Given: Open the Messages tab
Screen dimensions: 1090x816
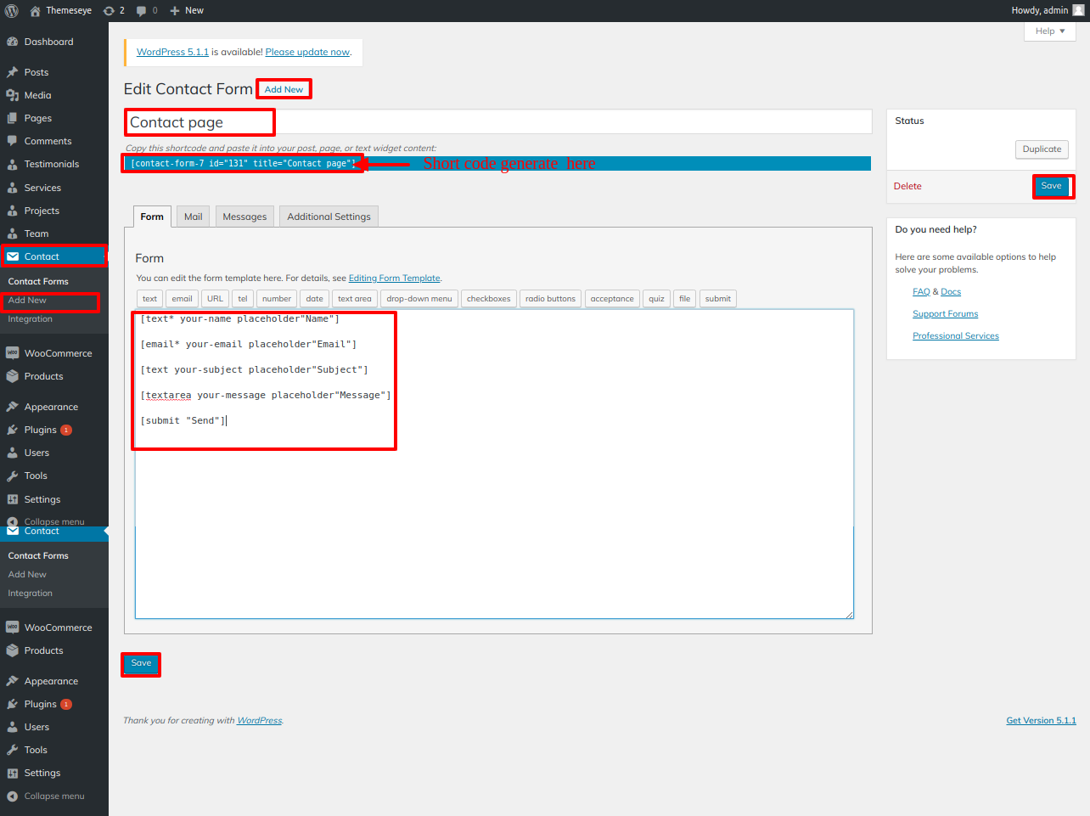Looking at the screenshot, I should 244,217.
